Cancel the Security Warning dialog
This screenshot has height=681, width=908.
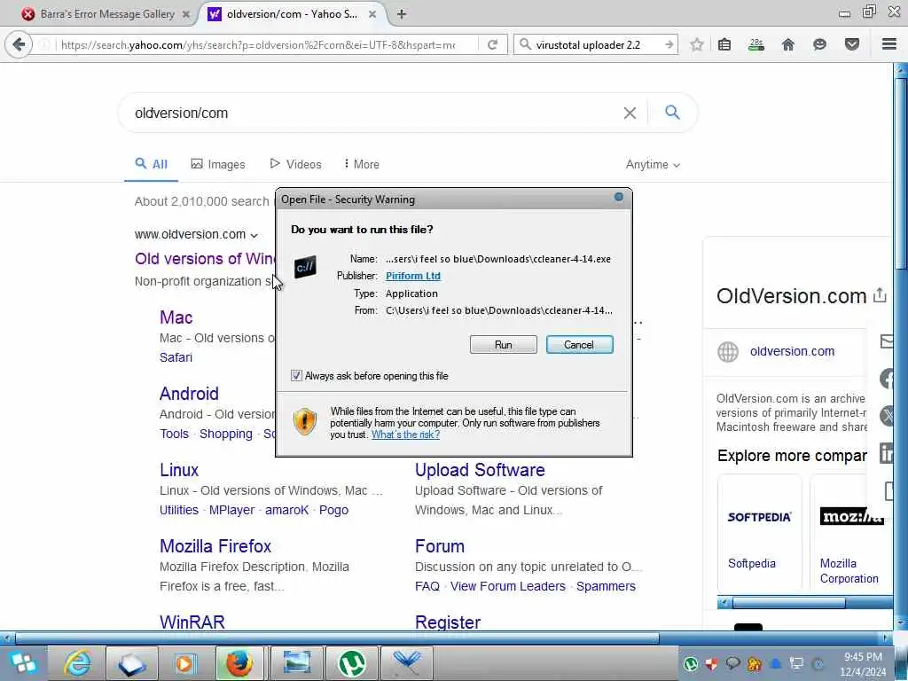[579, 345]
